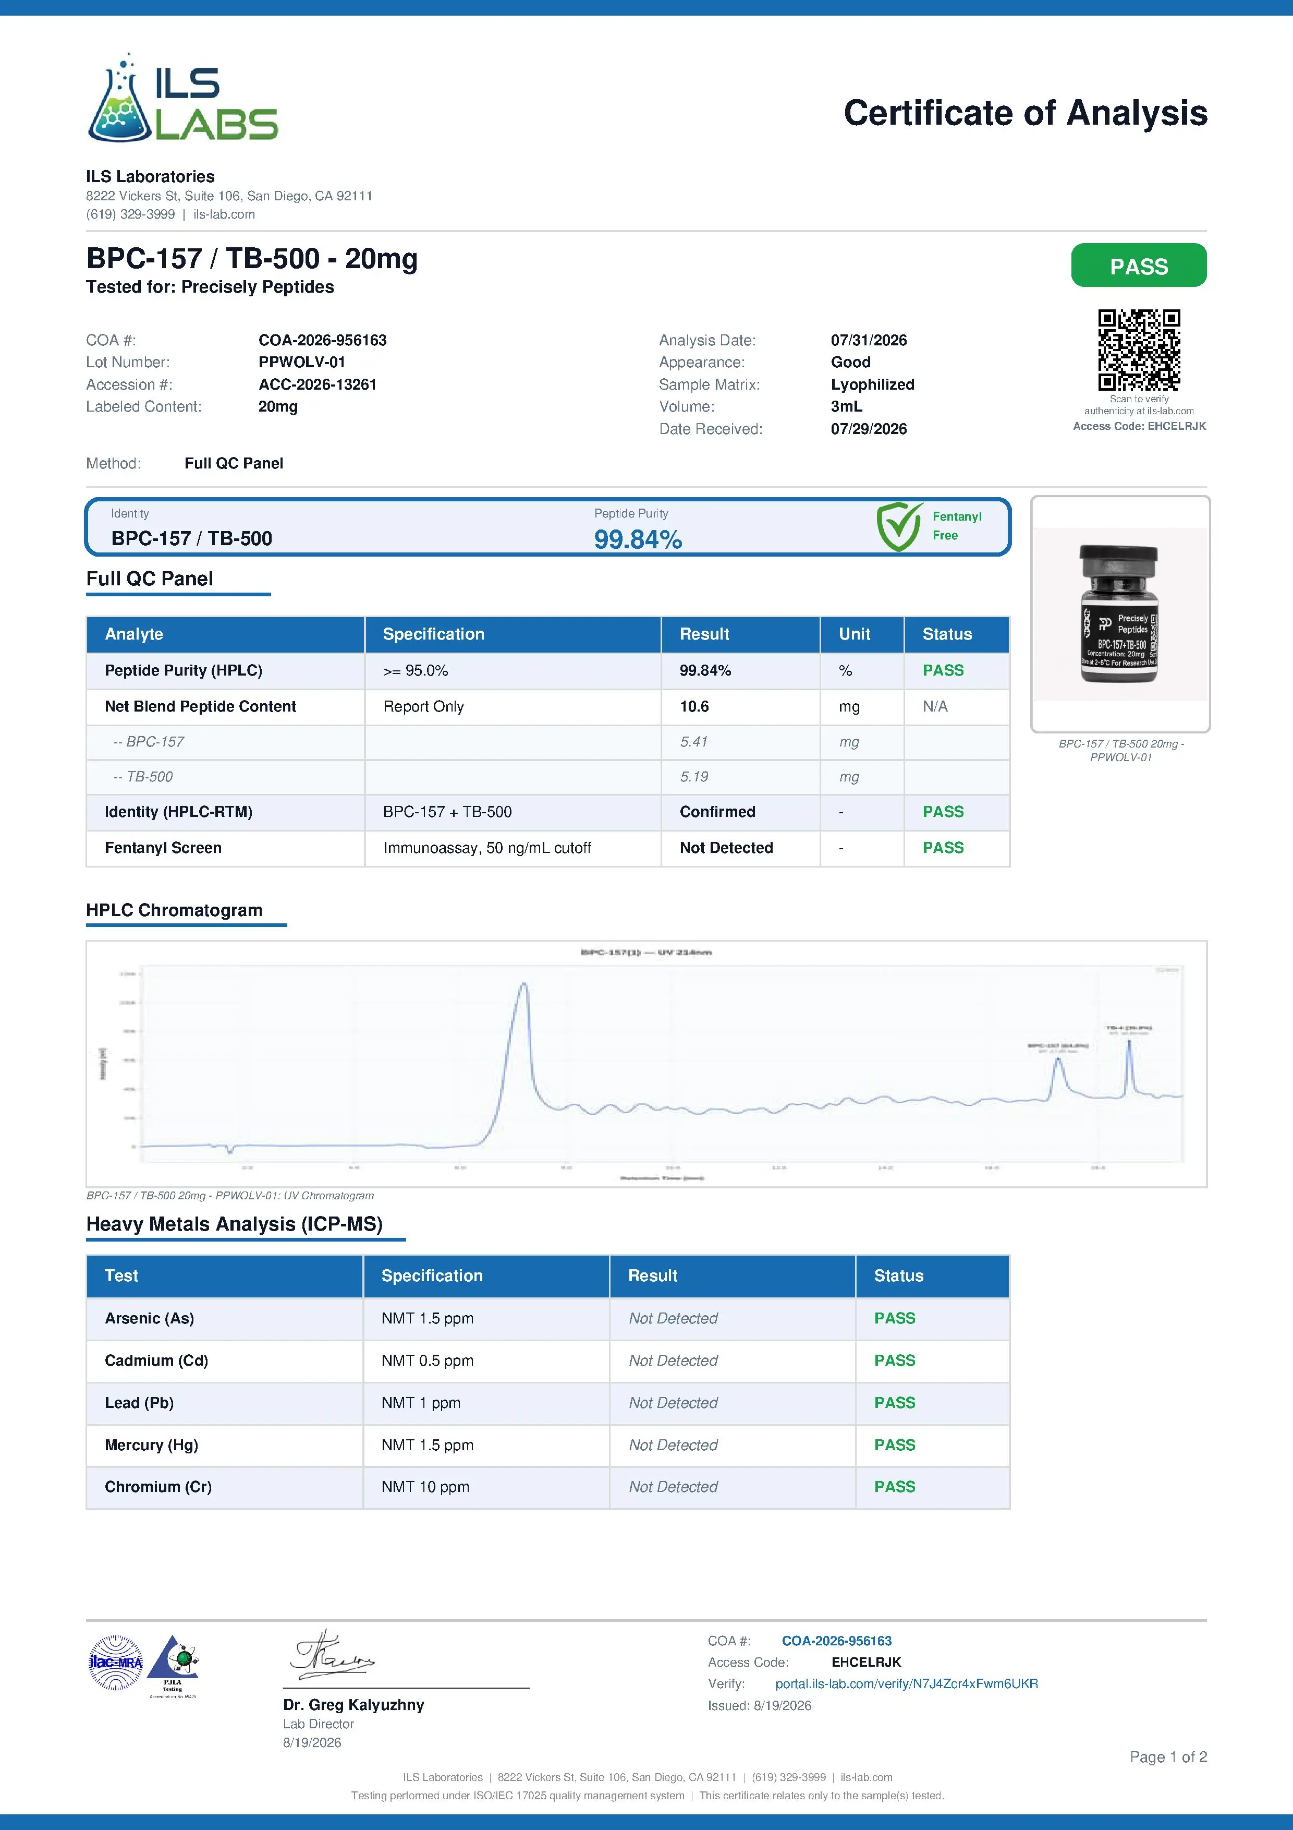Image resolution: width=1293 pixels, height=1830 pixels.
Task: Click the Peptide Purity (HPLC) row label
Action: [x=183, y=670]
